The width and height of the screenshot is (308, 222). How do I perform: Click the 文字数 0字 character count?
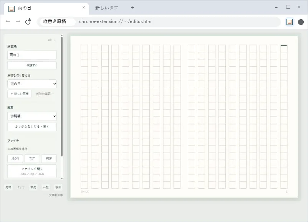click(56, 195)
